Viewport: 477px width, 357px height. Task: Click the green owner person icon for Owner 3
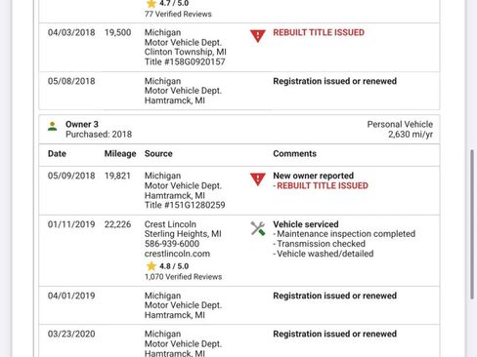pos(52,126)
